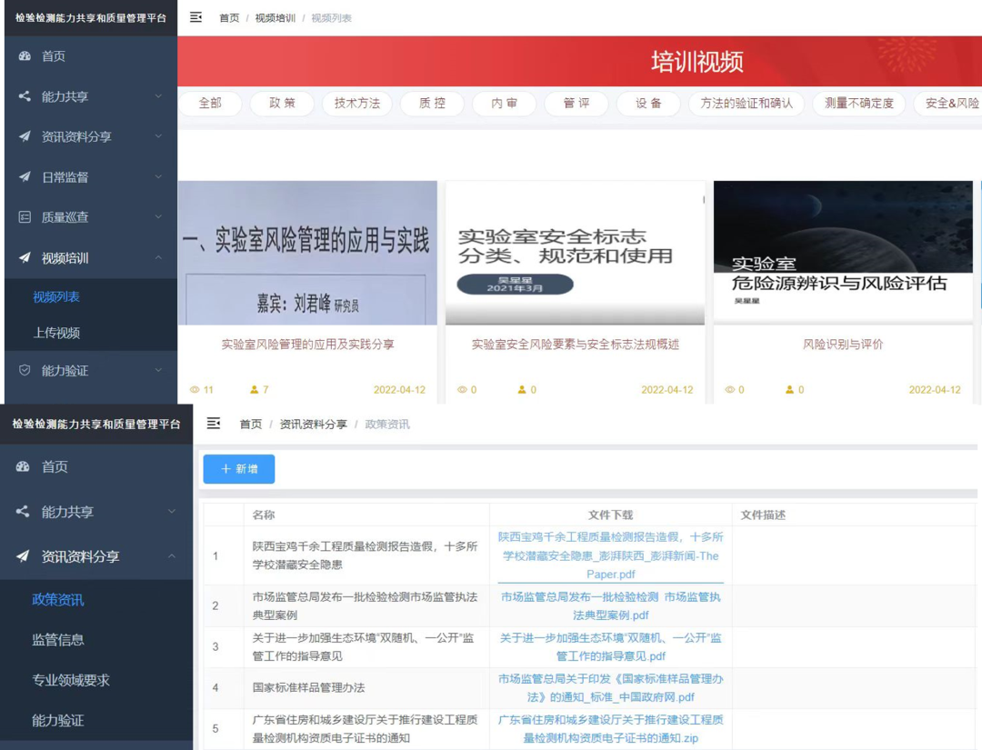Click user count icon on second video card

pos(522,389)
